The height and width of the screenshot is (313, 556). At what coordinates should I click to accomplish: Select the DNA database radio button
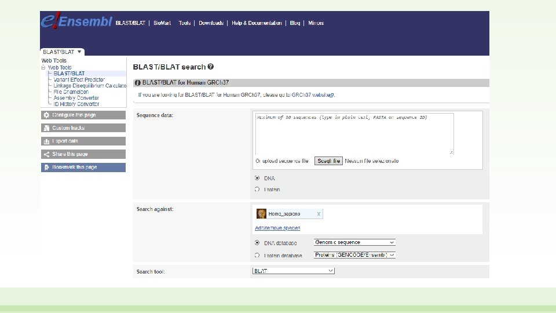click(257, 243)
